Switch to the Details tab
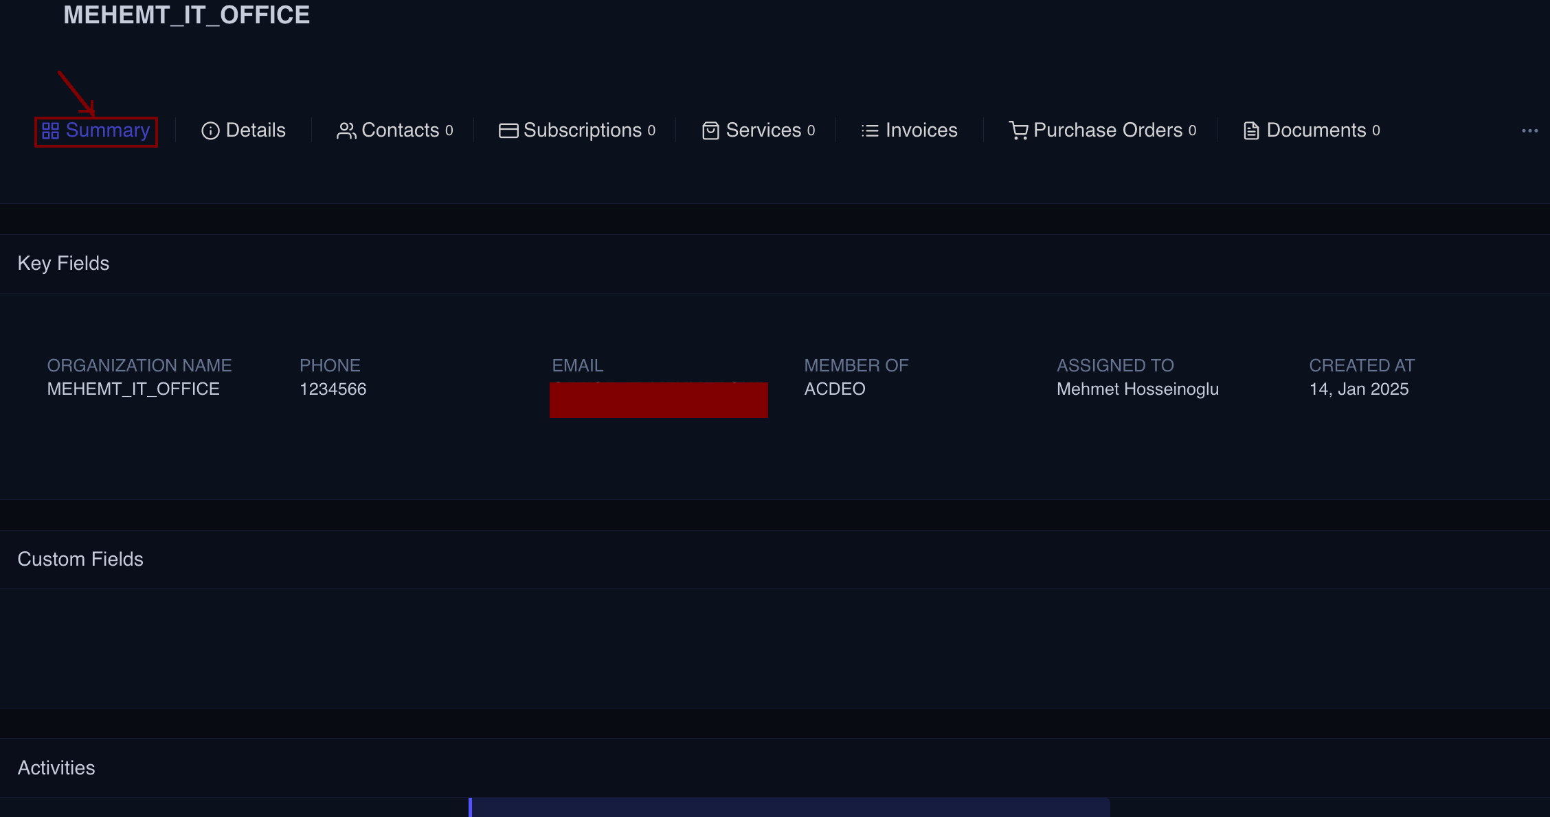 coord(255,130)
